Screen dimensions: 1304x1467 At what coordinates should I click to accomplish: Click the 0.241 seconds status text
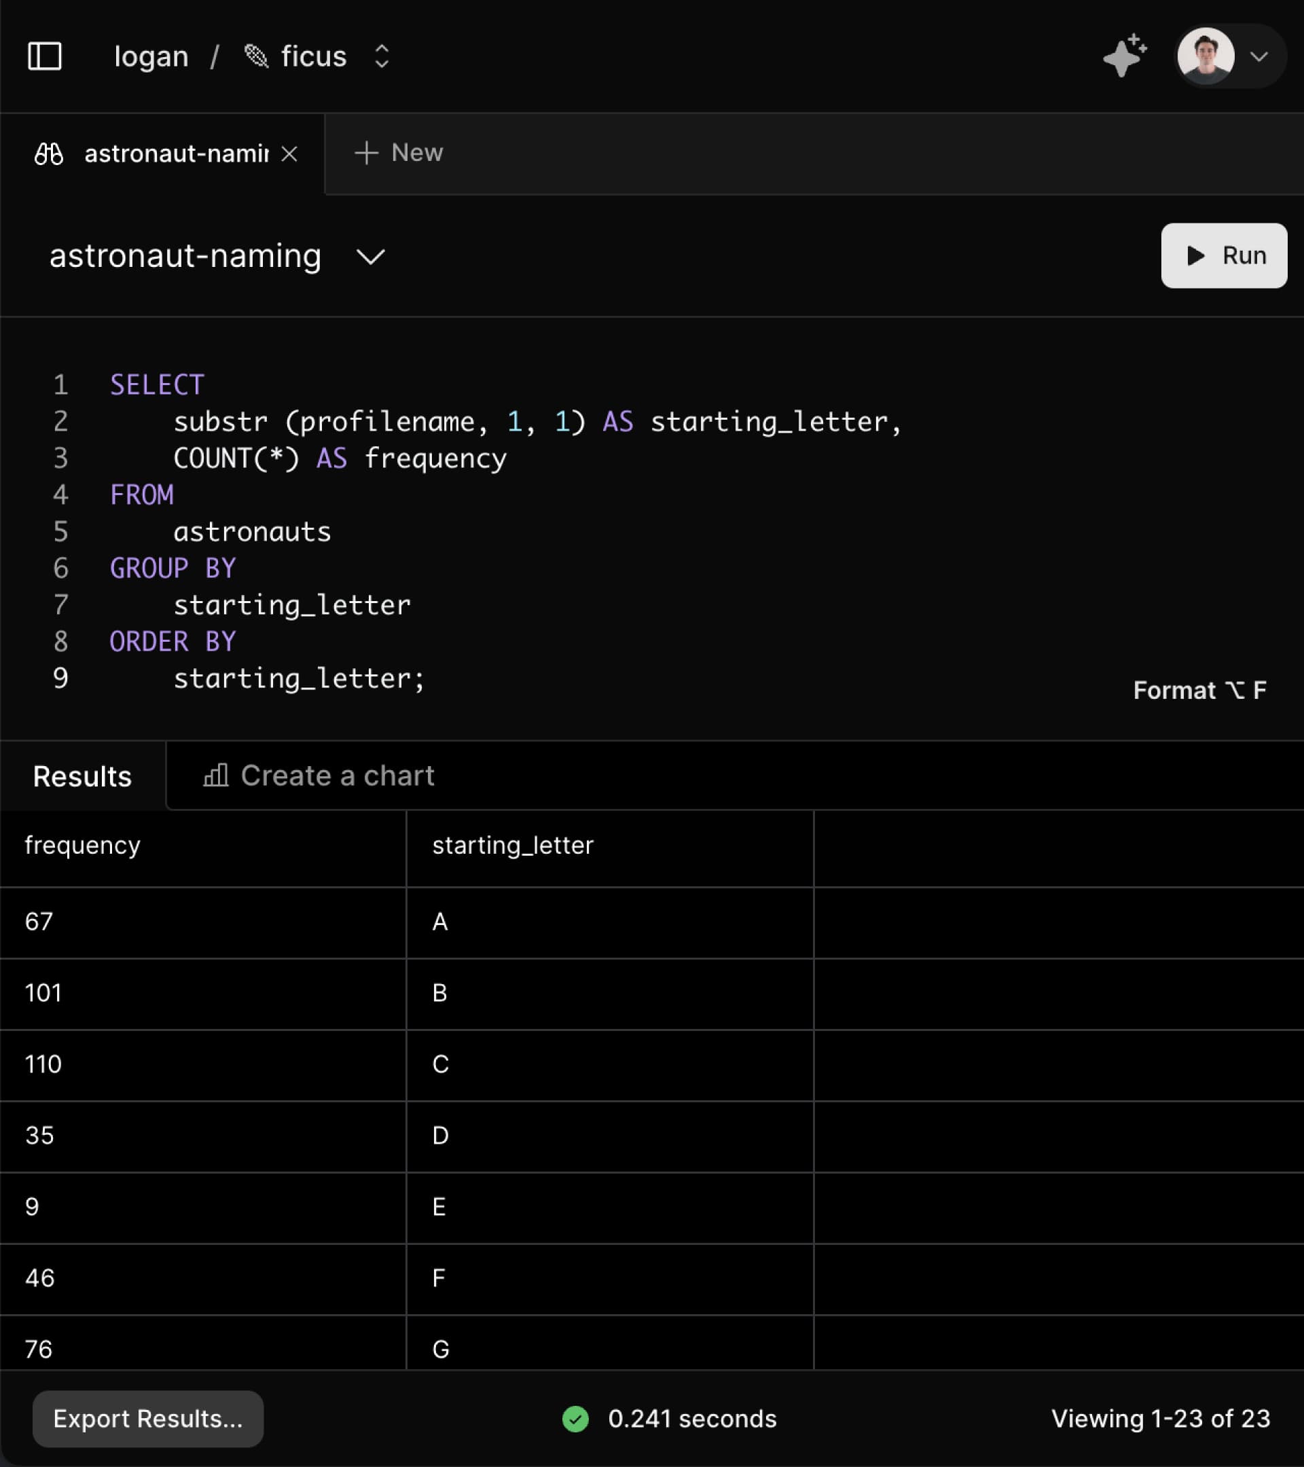point(692,1419)
